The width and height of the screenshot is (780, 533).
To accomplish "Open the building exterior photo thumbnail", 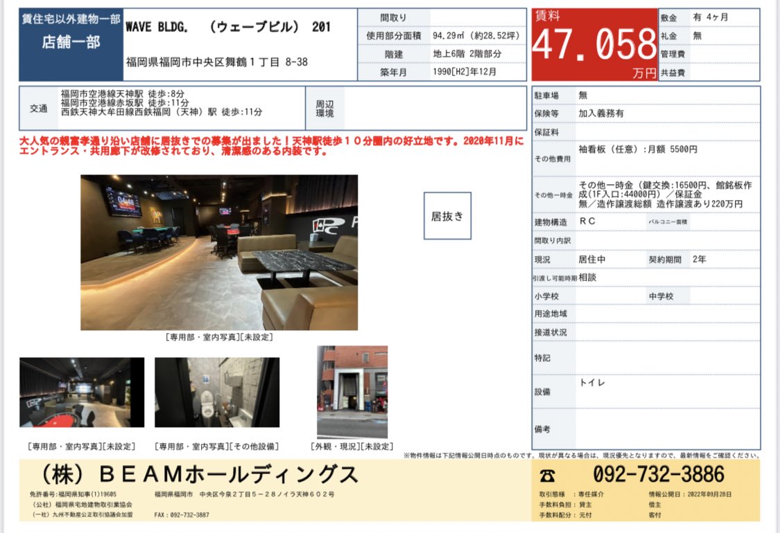I will point(352,391).
